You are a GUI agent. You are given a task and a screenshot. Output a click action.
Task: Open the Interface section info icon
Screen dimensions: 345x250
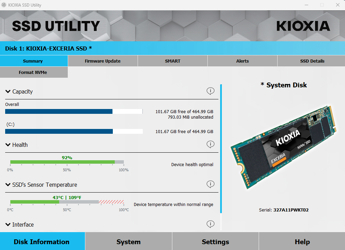pos(211,224)
